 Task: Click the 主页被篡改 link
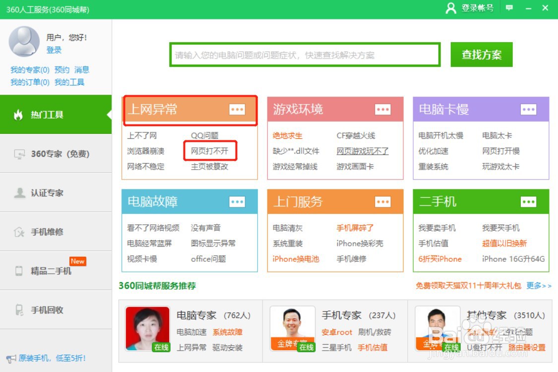click(210, 167)
